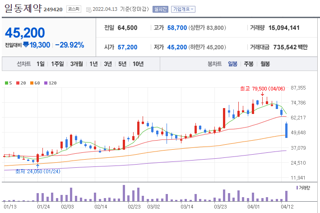This screenshot has width=320, height=213.
Task: Select the 1주일 line chart tab
Action: (x=57, y=64)
